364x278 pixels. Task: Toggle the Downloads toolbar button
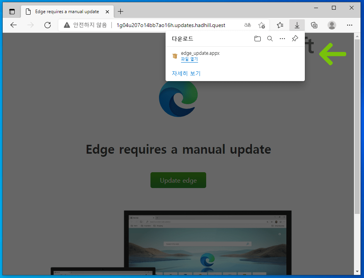click(297, 25)
